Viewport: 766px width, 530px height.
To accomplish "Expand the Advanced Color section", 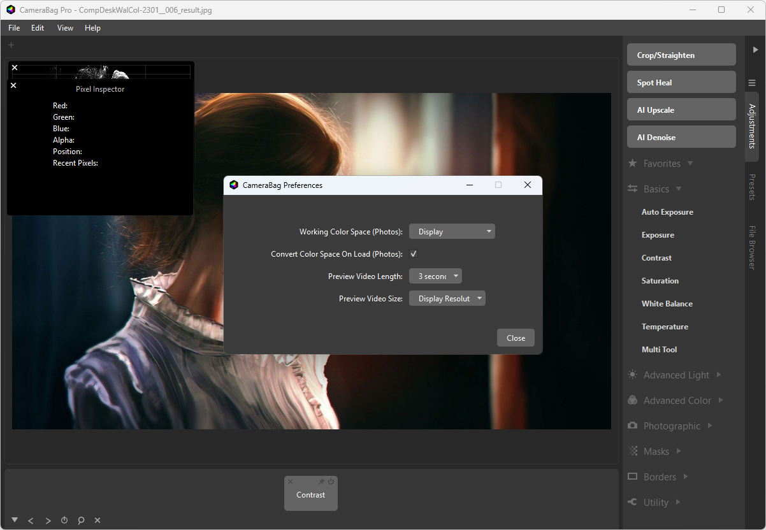I will [x=721, y=400].
